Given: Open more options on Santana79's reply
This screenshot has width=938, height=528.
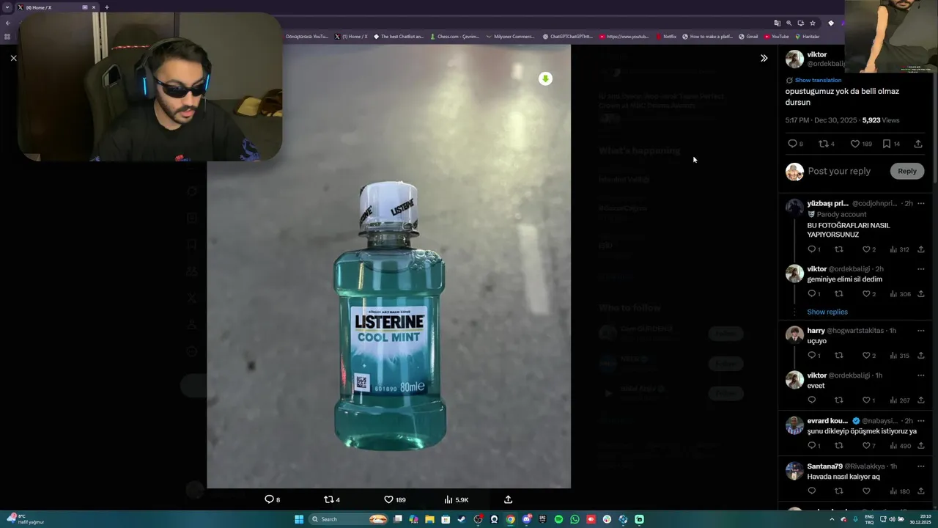Looking at the screenshot, I should tap(921, 466).
